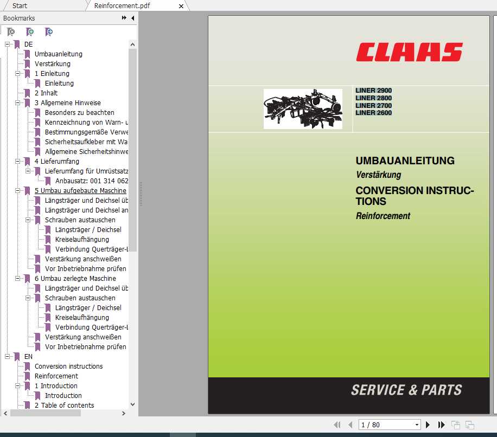
Task: Open 5 Umbau aufgebaute Maschine bookmark
Action: (80, 191)
